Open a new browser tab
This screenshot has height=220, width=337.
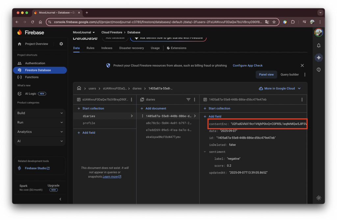[x=87, y=13]
